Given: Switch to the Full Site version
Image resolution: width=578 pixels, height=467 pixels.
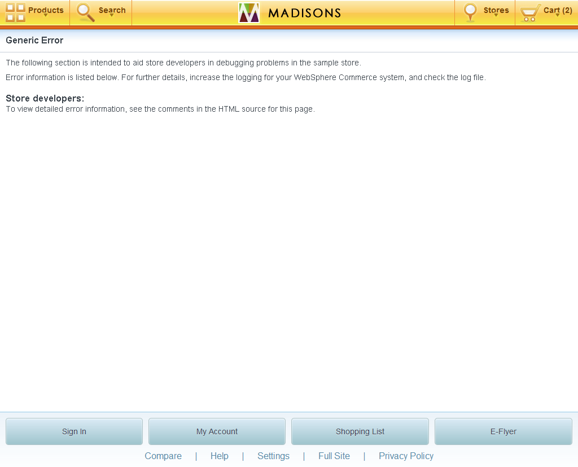Looking at the screenshot, I should (334, 456).
